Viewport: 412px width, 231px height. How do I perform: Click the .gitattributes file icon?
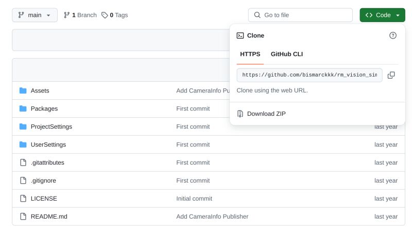coord(23,163)
